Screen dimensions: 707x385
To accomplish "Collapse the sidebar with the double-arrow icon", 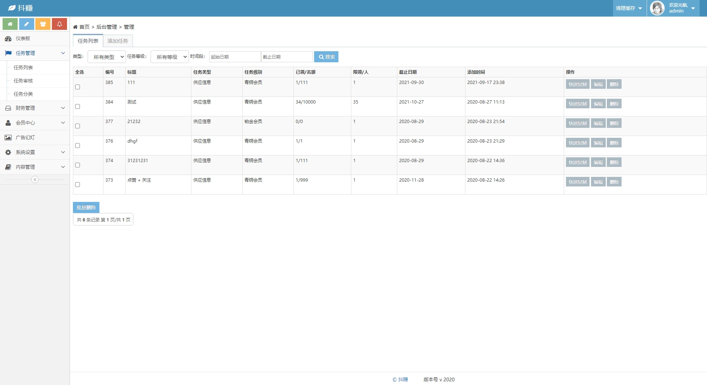I will pyautogui.click(x=35, y=179).
